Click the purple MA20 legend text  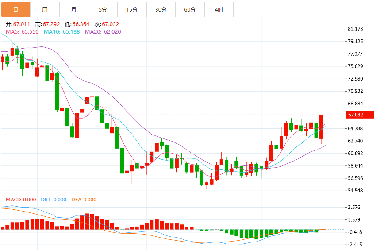click(103, 32)
